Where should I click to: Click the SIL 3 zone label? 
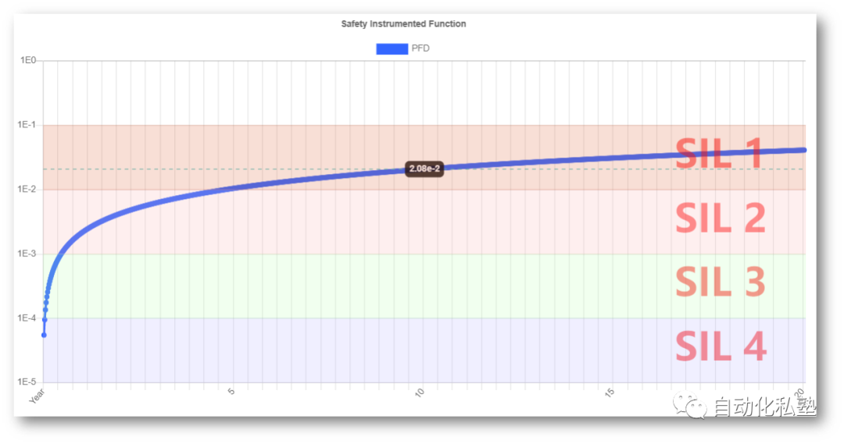click(721, 282)
